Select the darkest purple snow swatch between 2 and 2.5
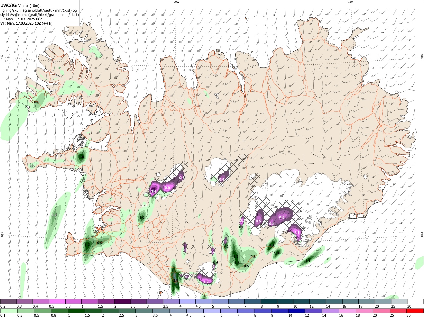 point(122,302)
